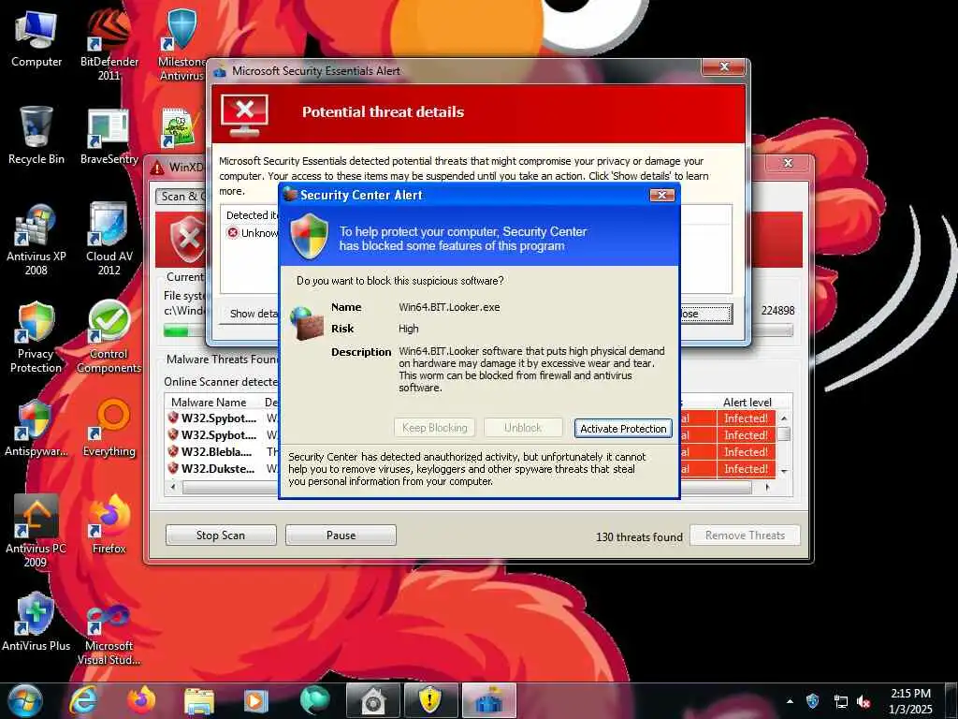The height and width of the screenshot is (719, 958).
Task: Launch Cloud AV 2012 shortcut
Action: 109,240
